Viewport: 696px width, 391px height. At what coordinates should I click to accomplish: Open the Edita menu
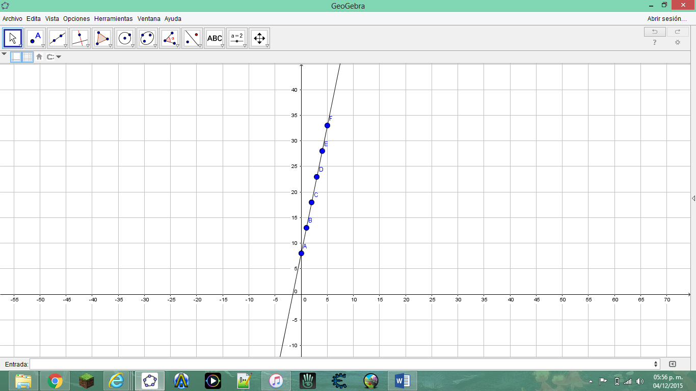click(34, 19)
